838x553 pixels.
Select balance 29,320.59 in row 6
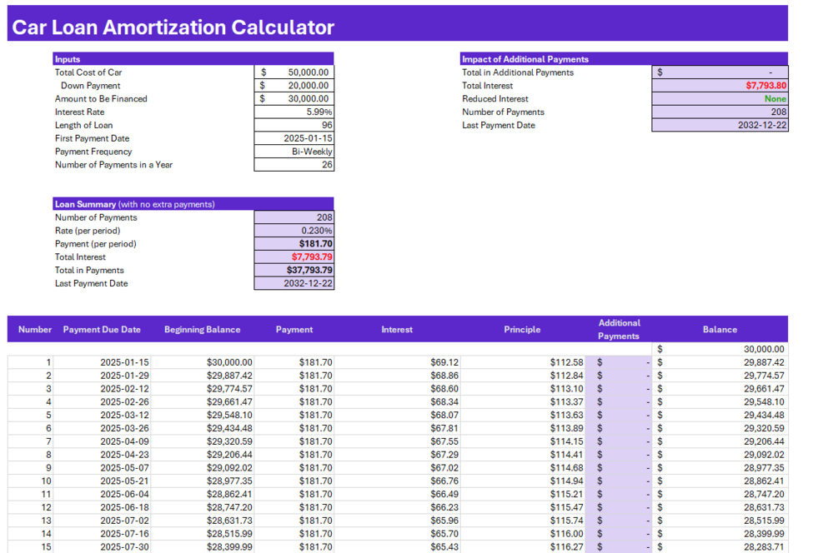pos(720,429)
